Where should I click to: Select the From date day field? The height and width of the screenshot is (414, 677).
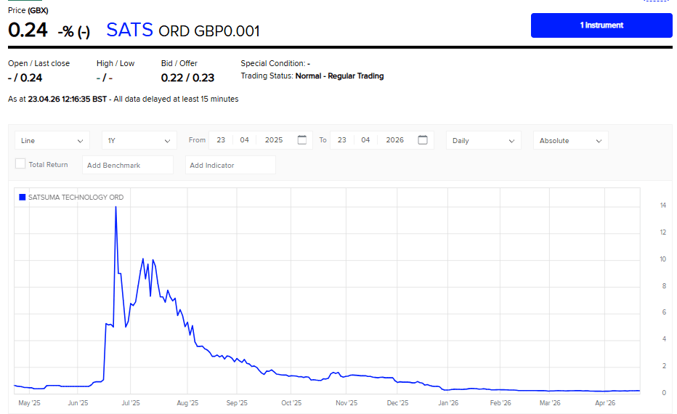221,140
